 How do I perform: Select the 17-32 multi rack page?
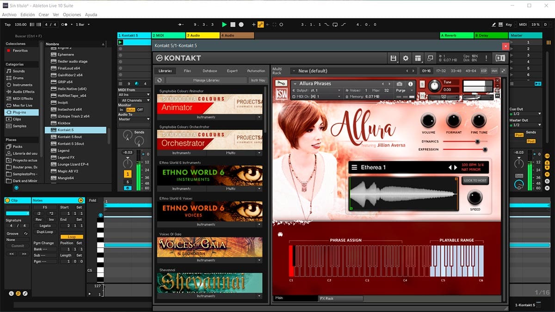pyautogui.click(x=441, y=71)
